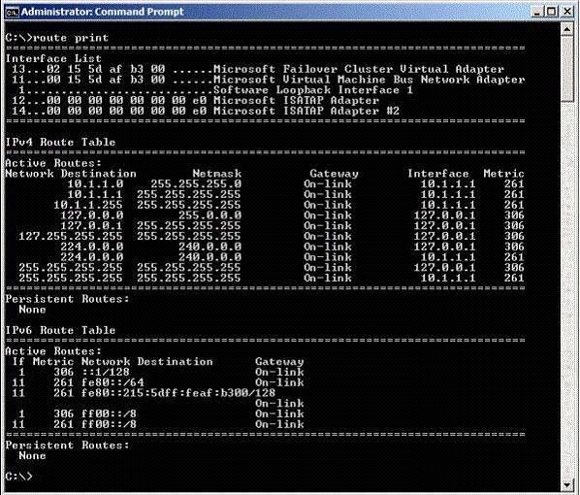Click the Metric column header in IPv4 table
The width and height of the screenshot is (580, 495).
tap(503, 174)
